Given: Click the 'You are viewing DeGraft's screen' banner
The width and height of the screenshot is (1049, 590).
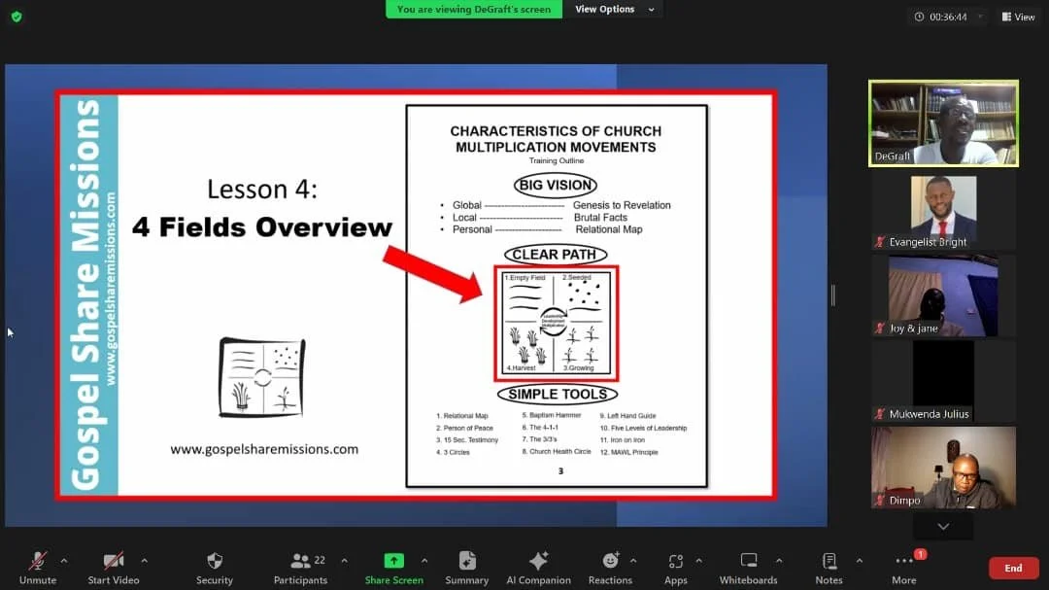Looking at the screenshot, I should click(x=474, y=10).
